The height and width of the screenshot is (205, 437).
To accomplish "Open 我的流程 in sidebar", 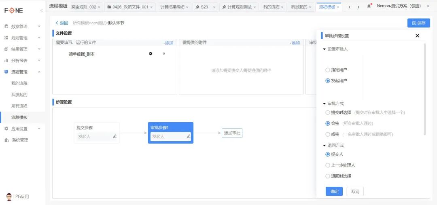I will click(19, 83).
